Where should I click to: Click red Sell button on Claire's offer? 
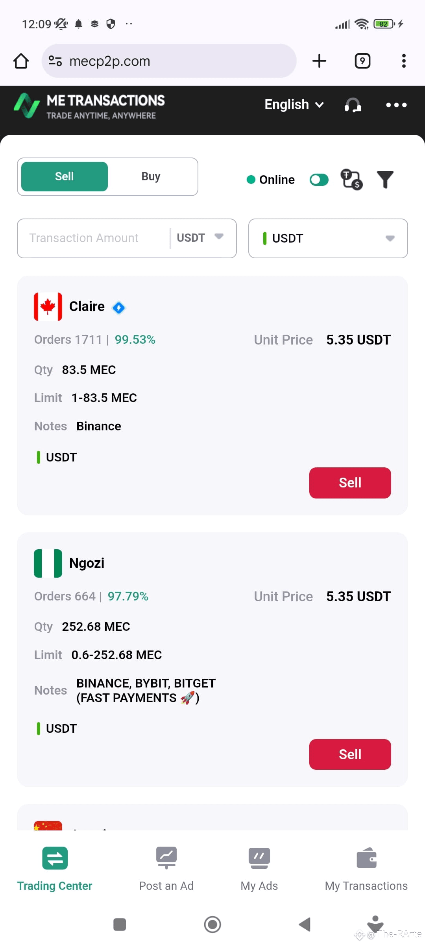350,483
